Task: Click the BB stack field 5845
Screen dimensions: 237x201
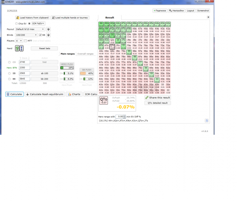Action: [x=24, y=79]
